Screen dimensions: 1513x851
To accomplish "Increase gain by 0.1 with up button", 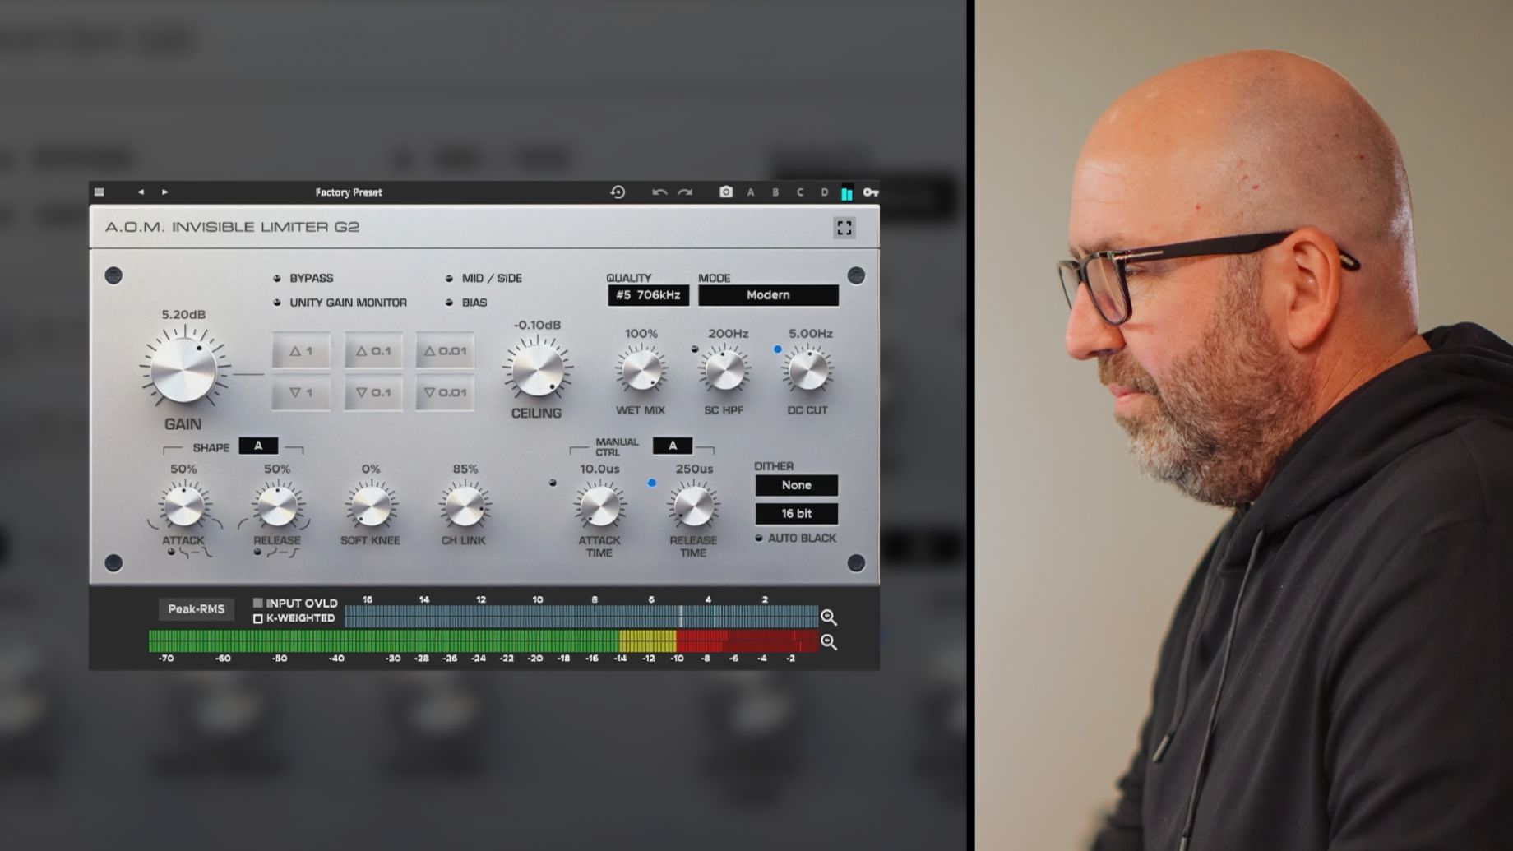I will point(373,351).
